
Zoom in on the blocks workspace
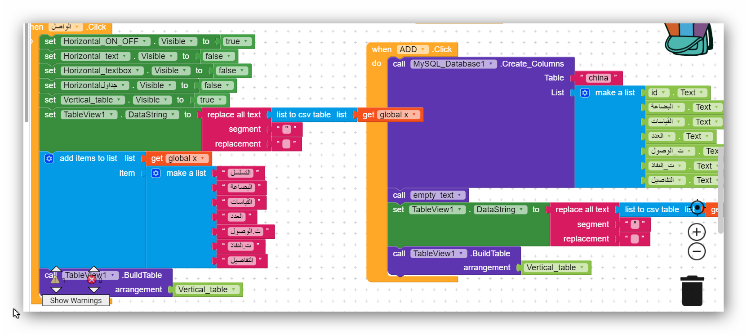(696, 232)
